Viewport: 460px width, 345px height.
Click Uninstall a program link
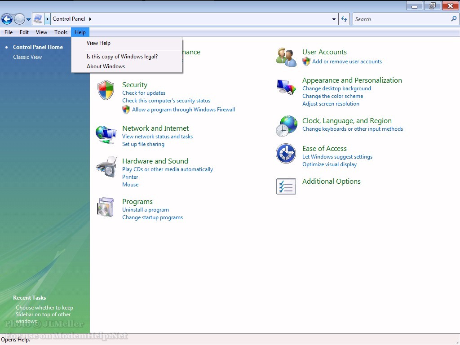point(146,210)
